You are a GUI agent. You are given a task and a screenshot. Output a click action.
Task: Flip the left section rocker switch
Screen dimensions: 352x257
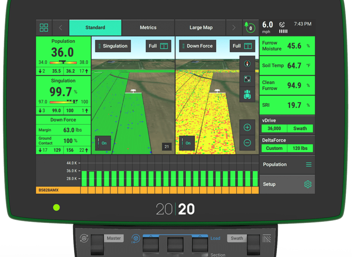pyautogui.click(x=151, y=245)
